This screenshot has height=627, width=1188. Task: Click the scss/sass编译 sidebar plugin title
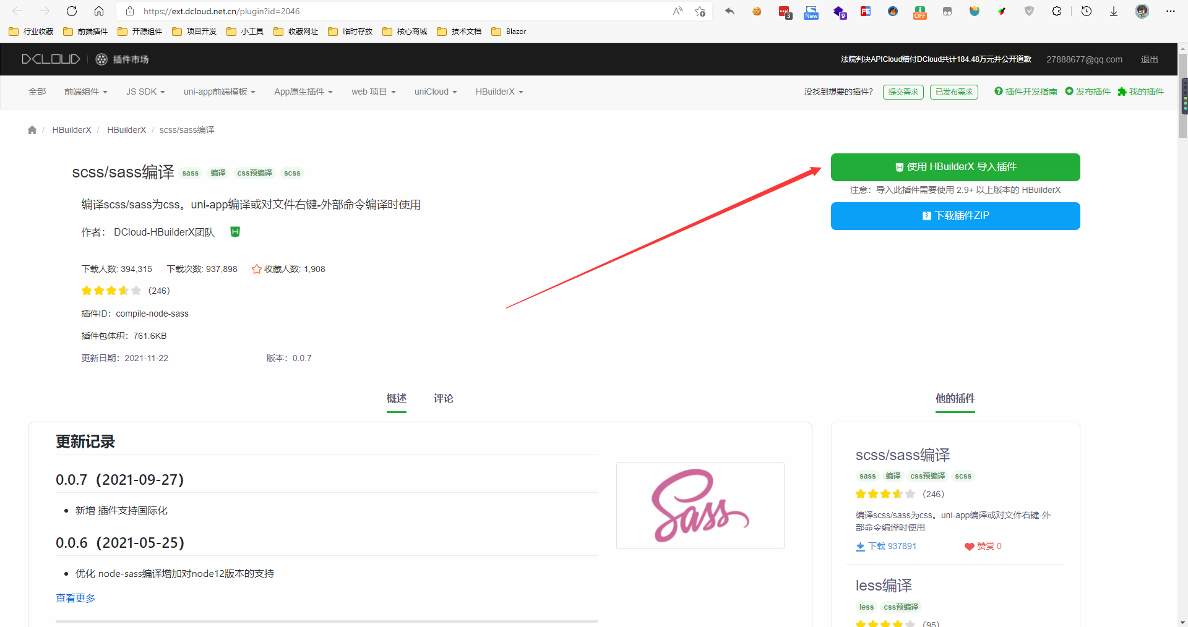pos(903,455)
